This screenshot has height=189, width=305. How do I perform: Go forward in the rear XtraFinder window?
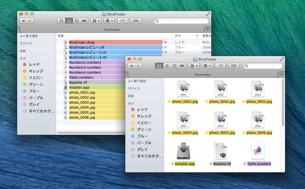tap(30, 21)
